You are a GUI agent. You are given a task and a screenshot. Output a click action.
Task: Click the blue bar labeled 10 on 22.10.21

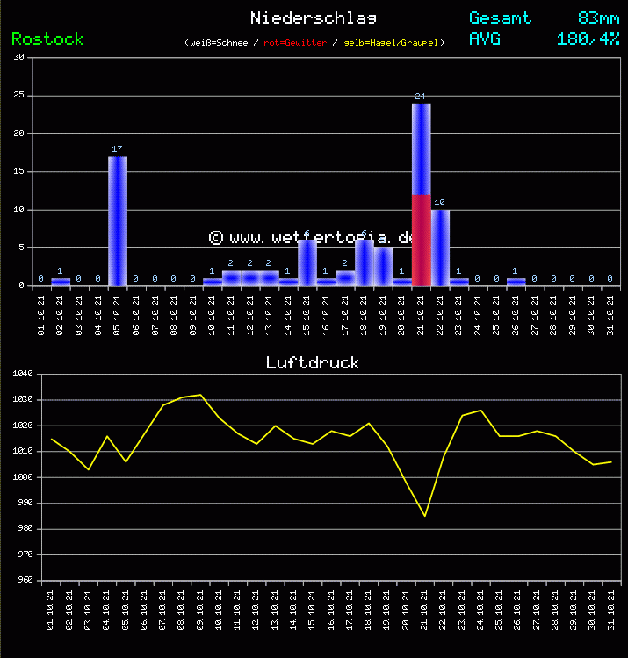tap(440, 247)
